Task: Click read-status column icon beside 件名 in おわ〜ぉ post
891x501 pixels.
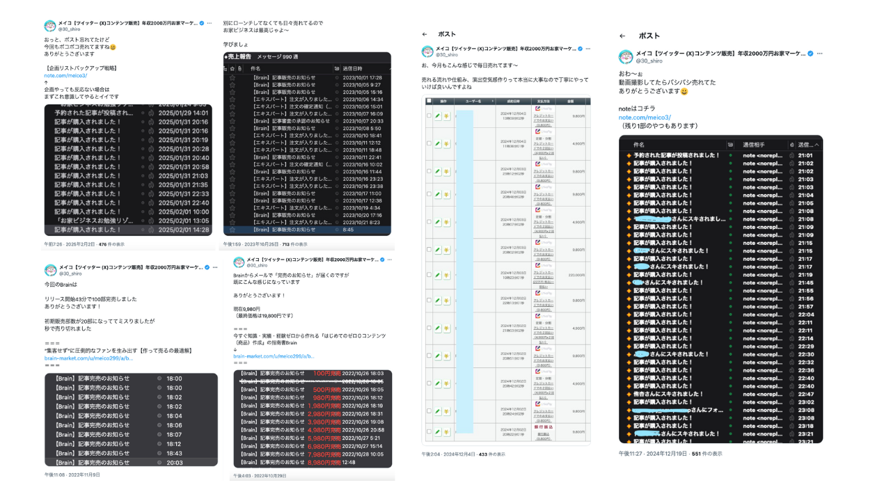Action: 730,144
